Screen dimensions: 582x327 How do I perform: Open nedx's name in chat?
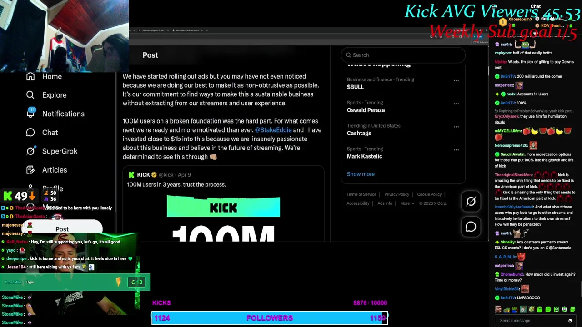click(511, 94)
